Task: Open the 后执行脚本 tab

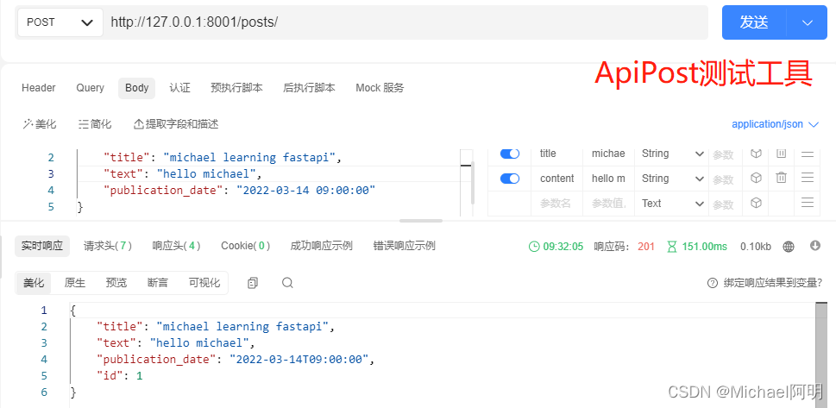Action: 309,88
